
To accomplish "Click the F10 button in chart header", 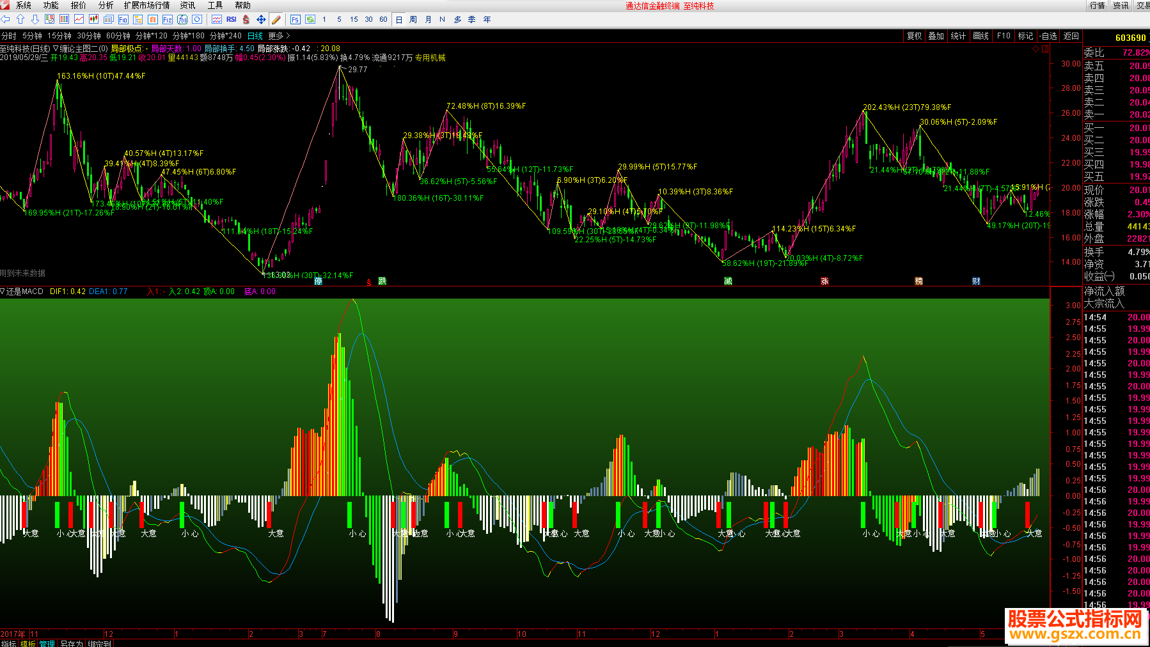I will point(1004,36).
